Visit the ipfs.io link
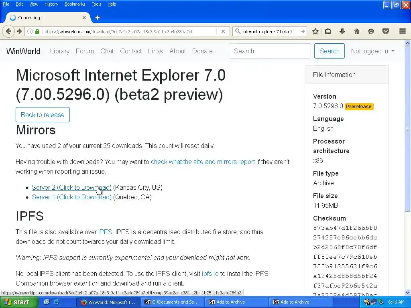Image resolution: width=411 pixels, height=308 pixels. point(210,274)
